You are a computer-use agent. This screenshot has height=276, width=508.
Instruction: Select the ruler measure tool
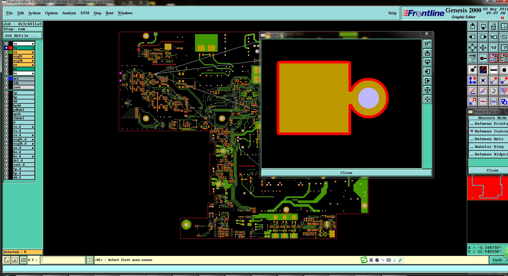tap(494, 70)
